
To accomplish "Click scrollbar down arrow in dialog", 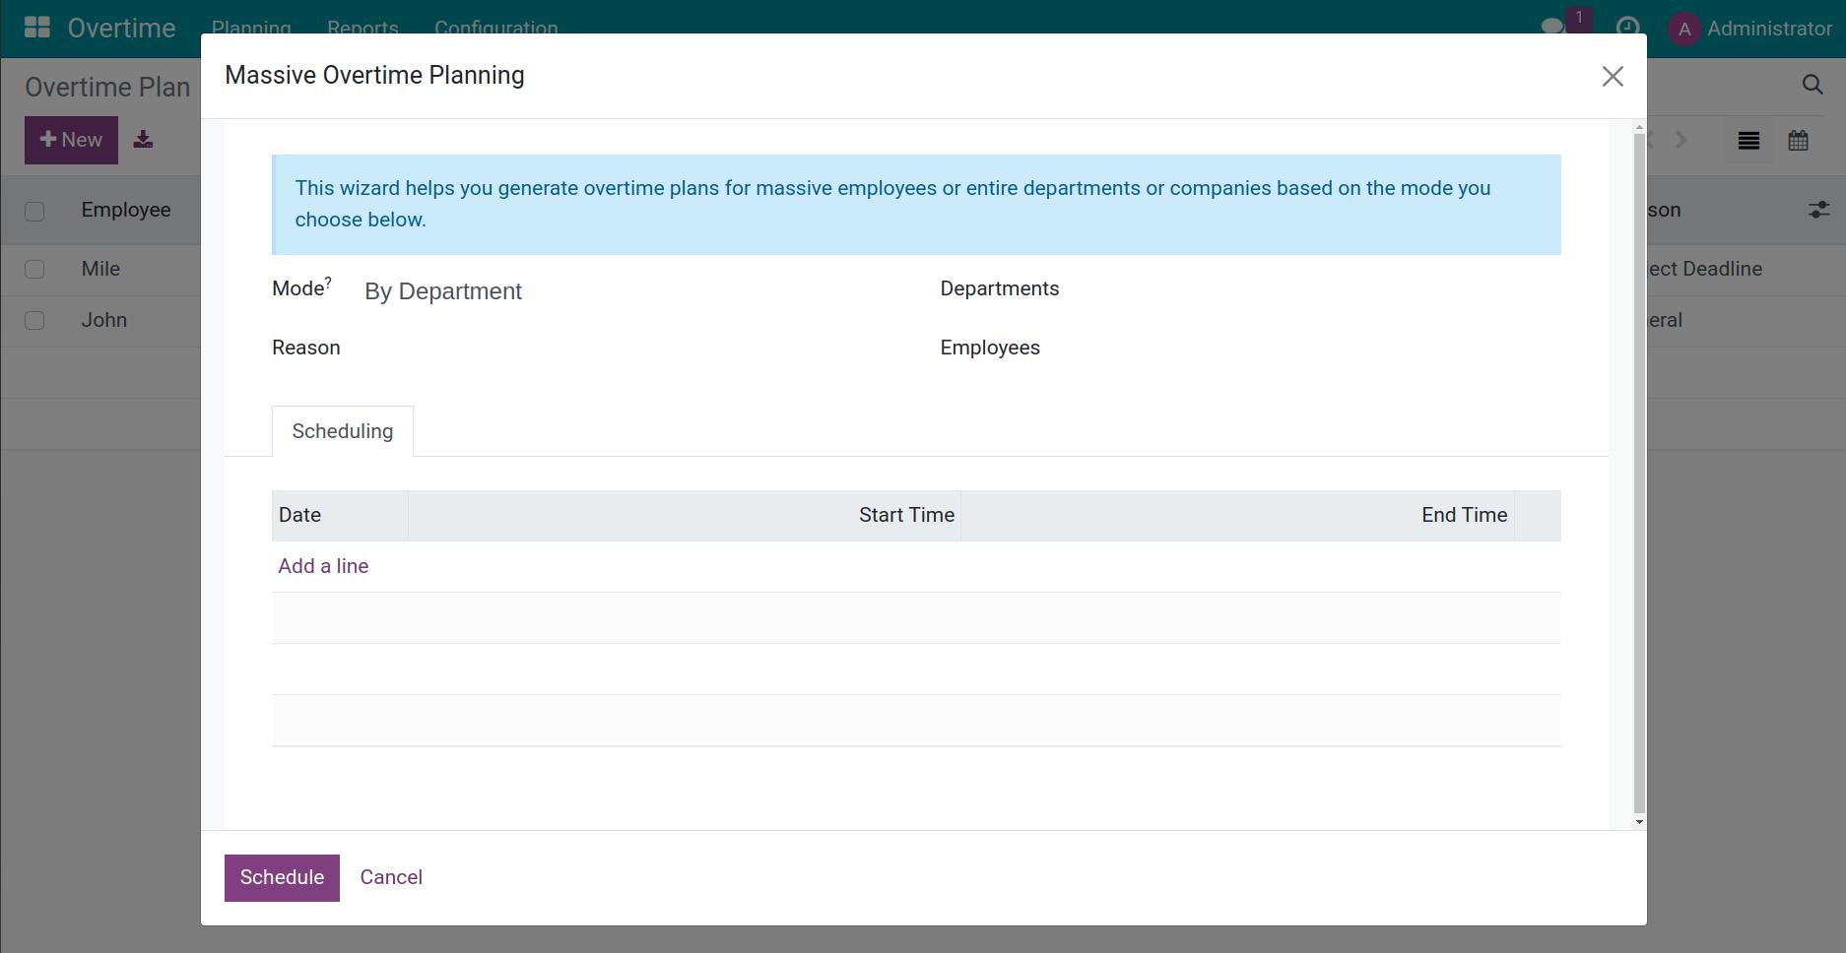I will 1639,822.
